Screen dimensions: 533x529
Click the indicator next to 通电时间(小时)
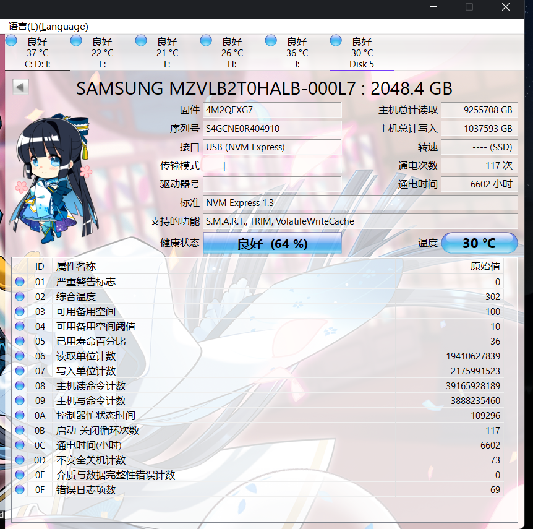[x=19, y=445]
